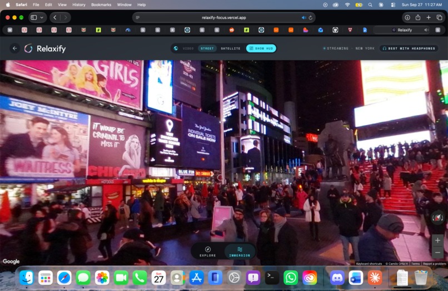Switch to the pinned W tab
The height and width of the screenshot is (291, 448).
point(9,29)
